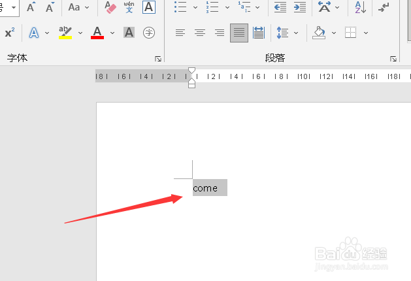The width and height of the screenshot is (411, 281).
Task: Click the Increase Font Size button
Action: pos(31,7)
